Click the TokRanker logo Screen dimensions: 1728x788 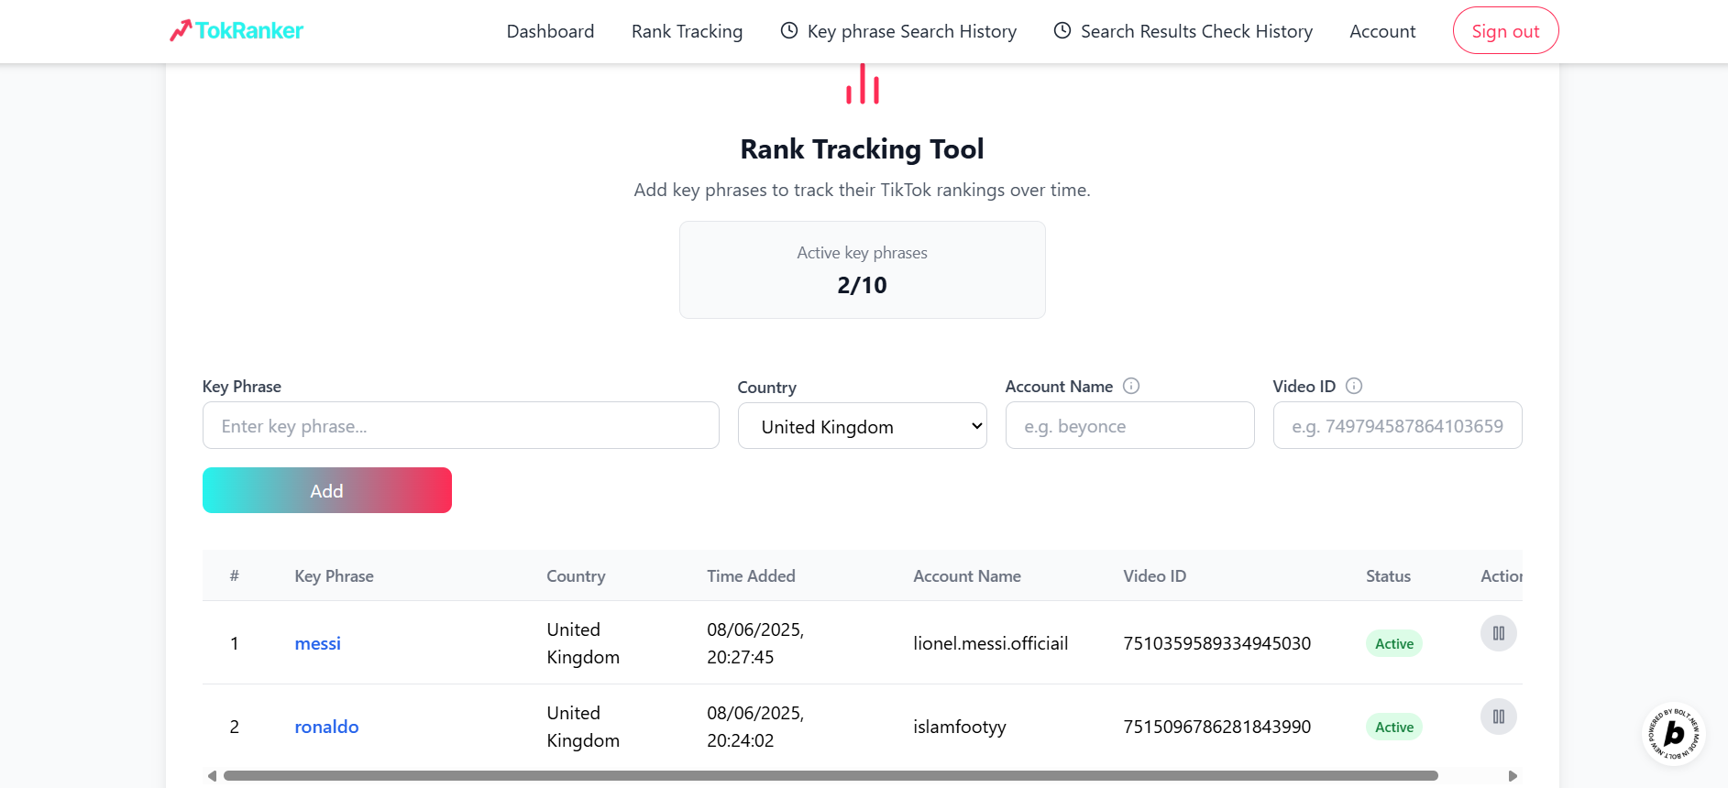(237, 31)
